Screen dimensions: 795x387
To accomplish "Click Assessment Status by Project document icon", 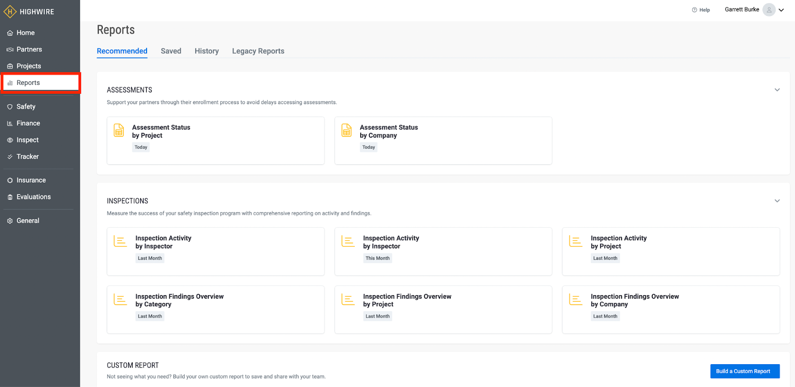I will point(119,130).
